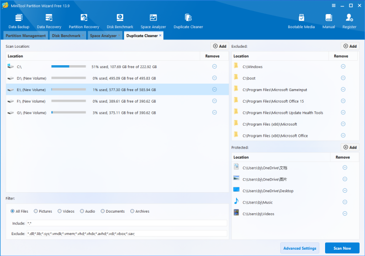Image resolution: width=365 pixels, height=256 pixels.
Task: Remove C:\ from the scan locations
Action: pos(215,67)
